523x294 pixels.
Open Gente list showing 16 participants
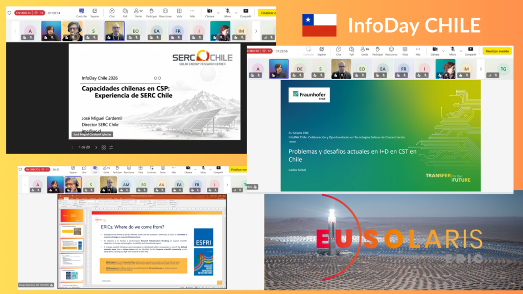pyautogui.click(x=365, y=51)
